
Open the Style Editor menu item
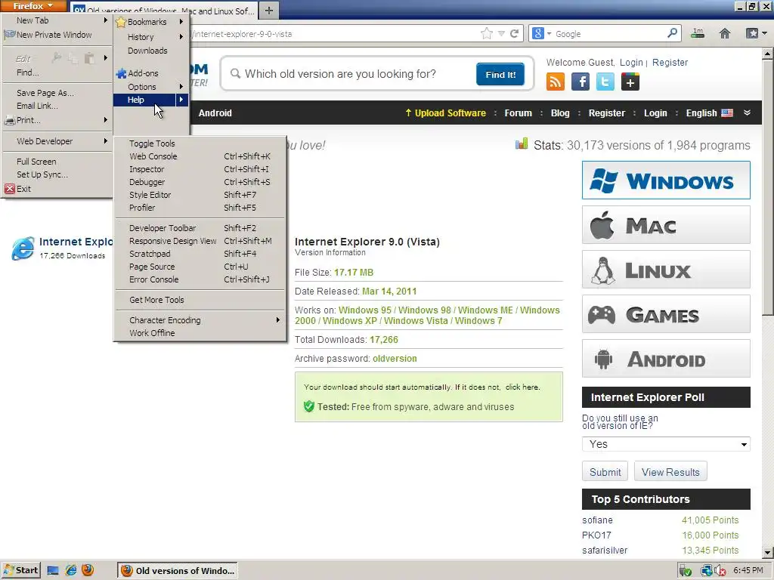pyautogui.click(x=200, y=195)
